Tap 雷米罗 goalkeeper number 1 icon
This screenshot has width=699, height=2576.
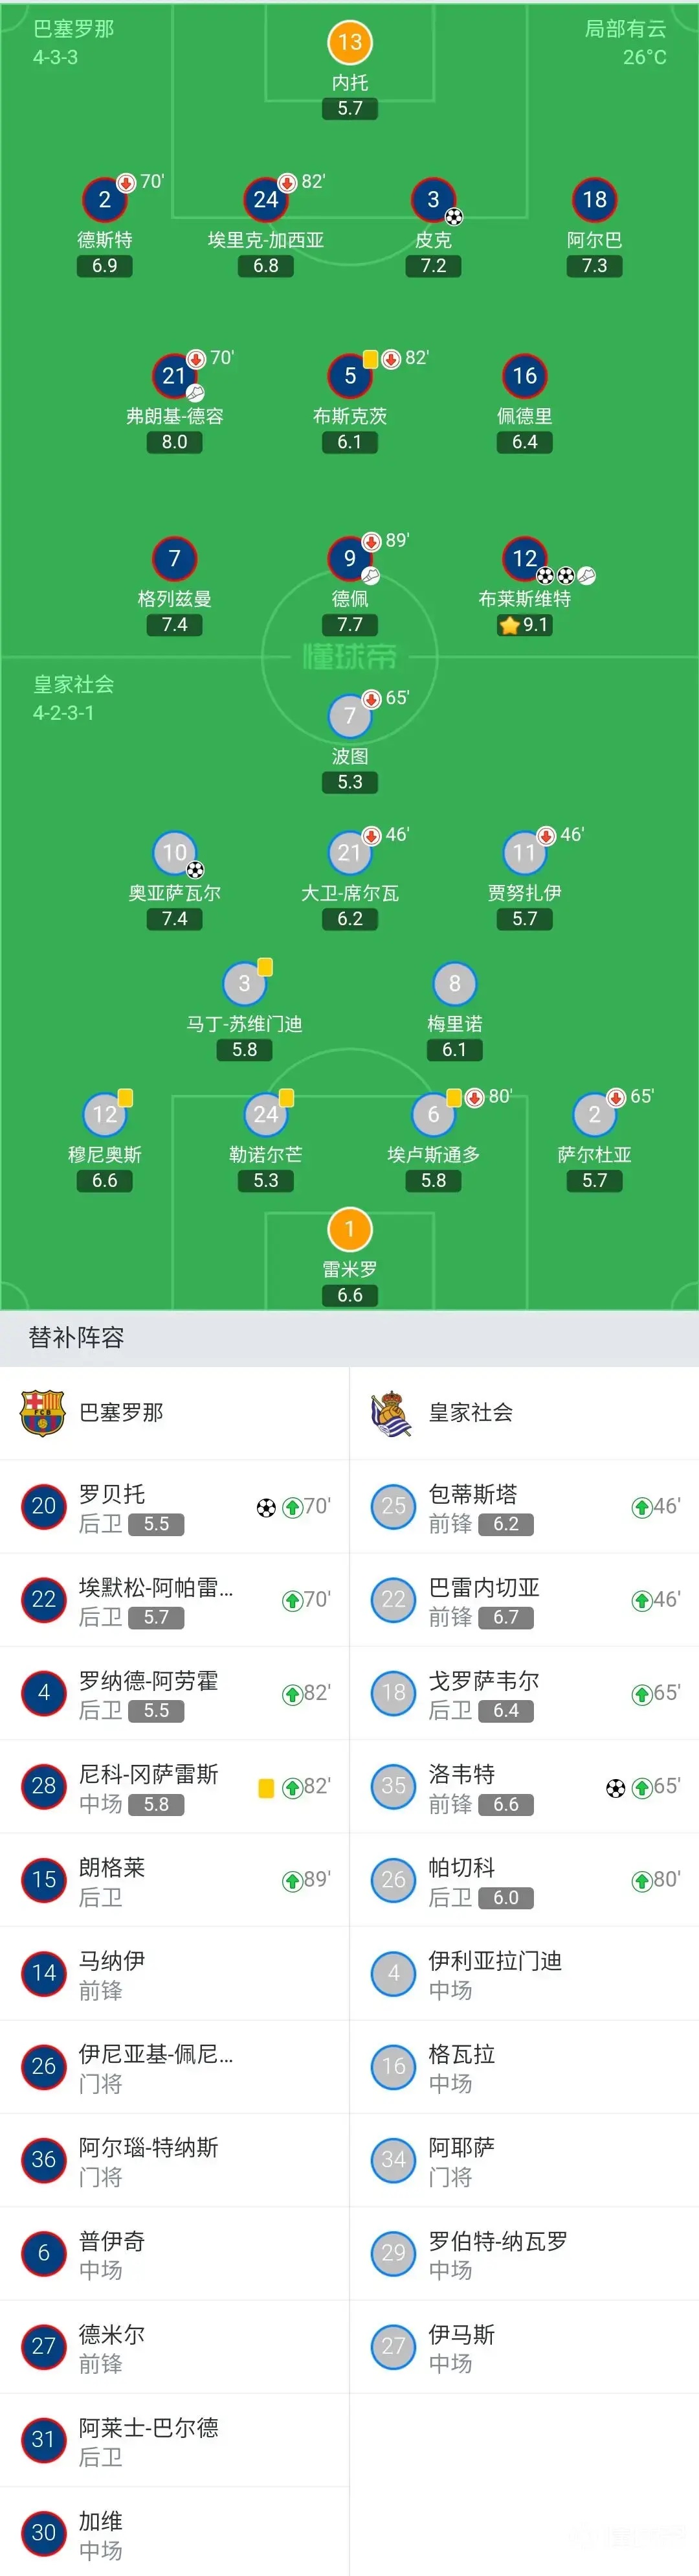(x=349, y=1229)
